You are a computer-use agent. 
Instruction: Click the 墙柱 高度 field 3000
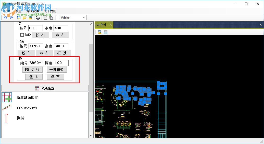61,46
